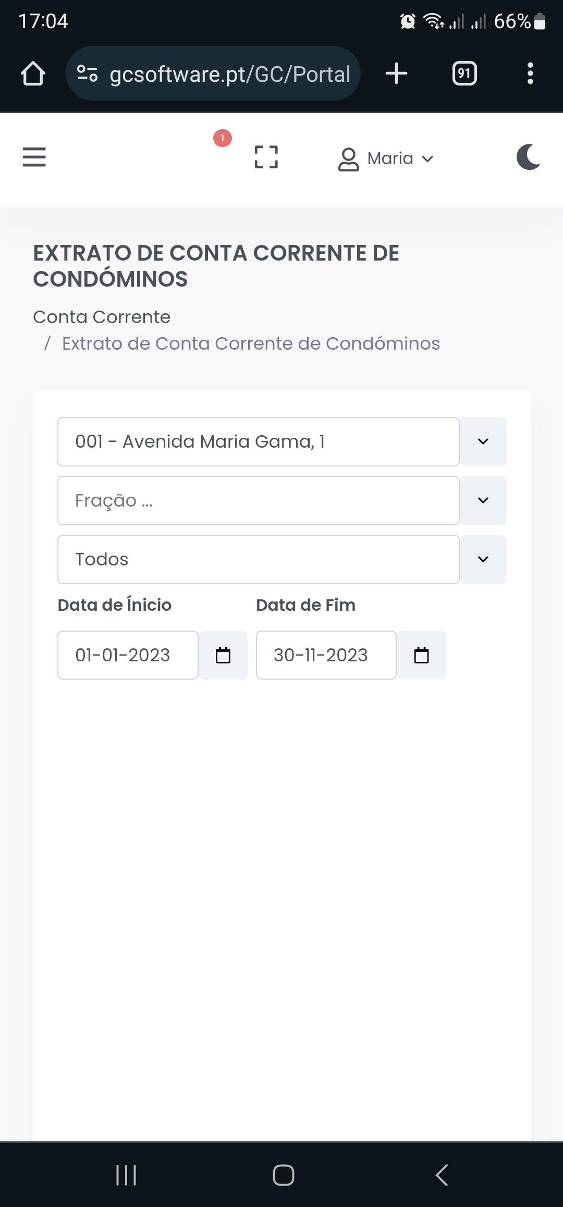The height and width of the screenshot is (1207, 563).
Task: Expand the condominium dropdown arrow
Action: pyautogui.click(x=483, y=441)
